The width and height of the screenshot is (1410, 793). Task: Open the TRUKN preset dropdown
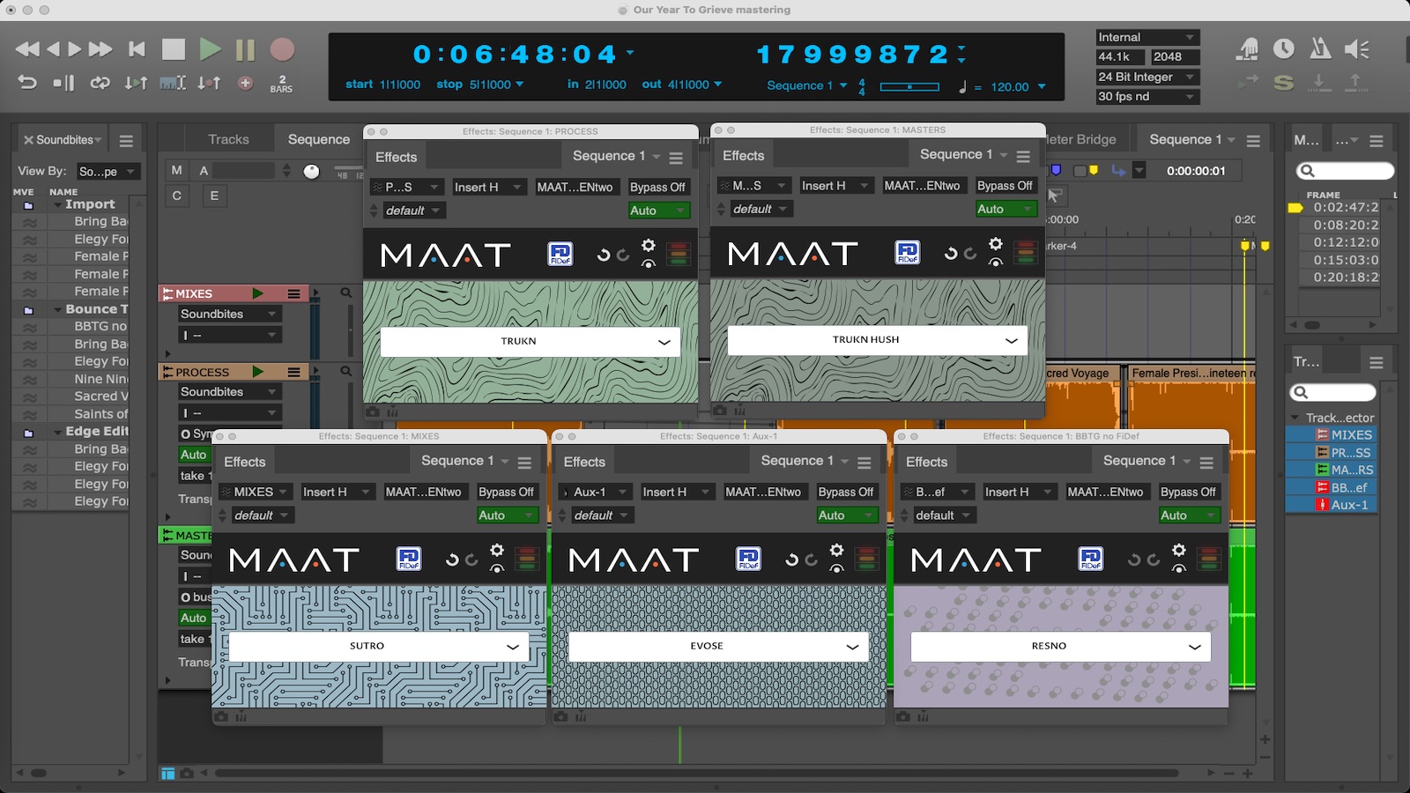527,341
